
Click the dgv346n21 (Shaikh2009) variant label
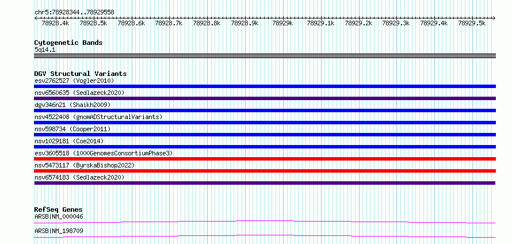pyautogui.click(x=72, y=105)
